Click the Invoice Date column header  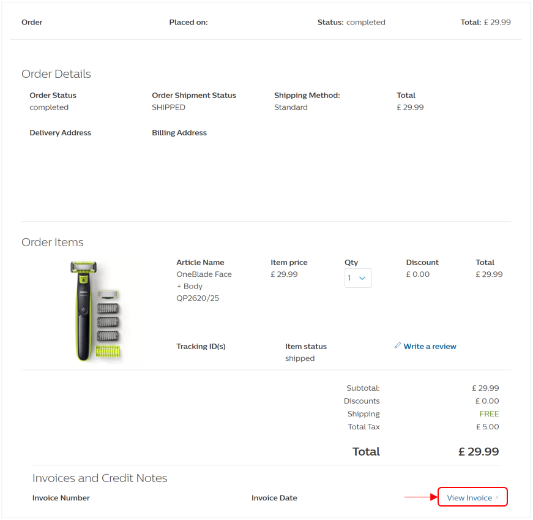274,498
